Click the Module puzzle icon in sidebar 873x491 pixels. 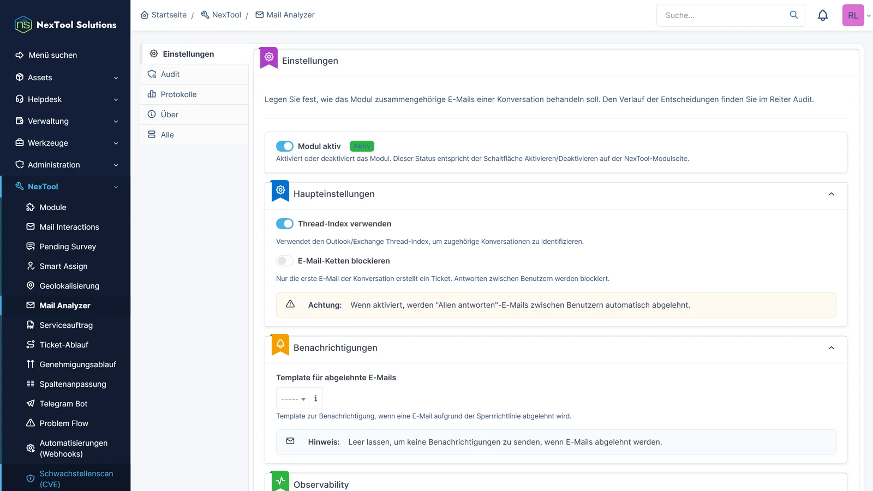pos(31,207)
